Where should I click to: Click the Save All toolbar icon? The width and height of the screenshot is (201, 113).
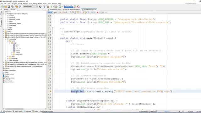[x=13, y=6]
